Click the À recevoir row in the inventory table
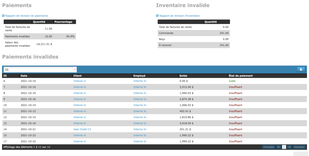This screenshot has width=309, height=156. (x=194, y=45)
